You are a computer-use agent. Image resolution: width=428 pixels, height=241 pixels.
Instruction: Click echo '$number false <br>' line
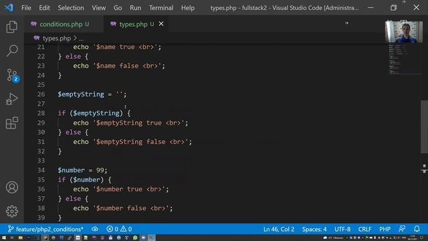(123, 208)
